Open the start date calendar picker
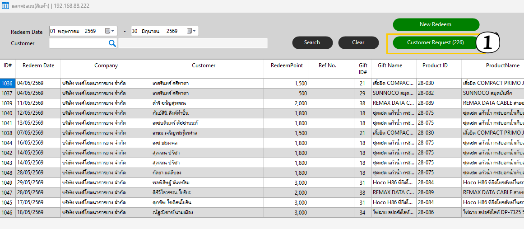The height and width of the screenshot is (229, 524). point(110,31)
